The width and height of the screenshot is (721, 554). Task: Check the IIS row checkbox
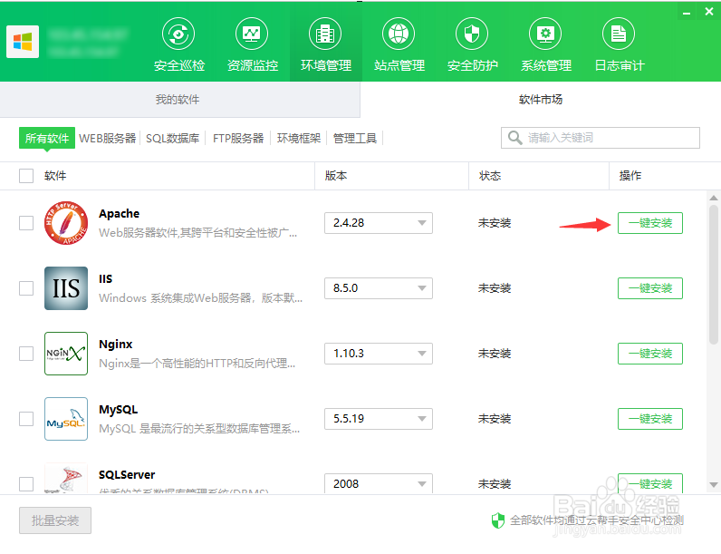(x=26, y=288)
